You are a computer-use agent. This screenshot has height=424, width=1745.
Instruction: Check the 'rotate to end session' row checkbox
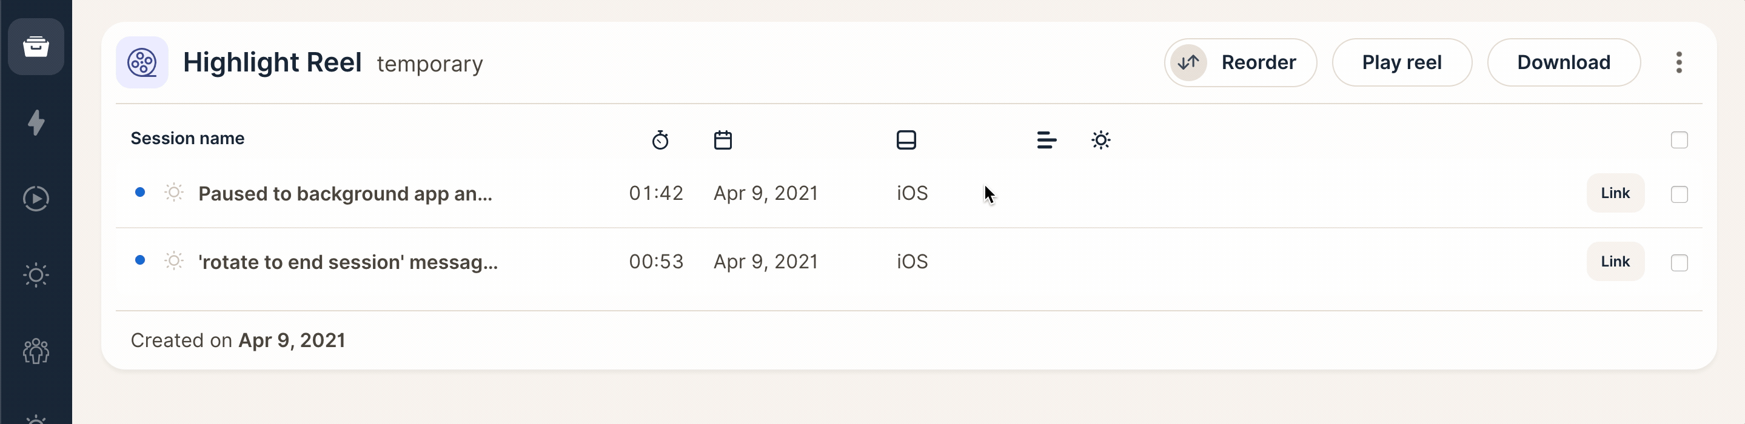tap(1679, 262)
